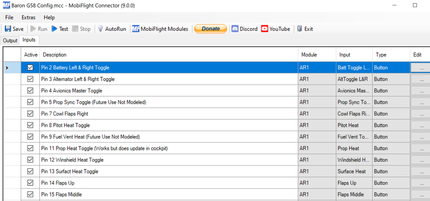Click the Input column header

[354, 55]
